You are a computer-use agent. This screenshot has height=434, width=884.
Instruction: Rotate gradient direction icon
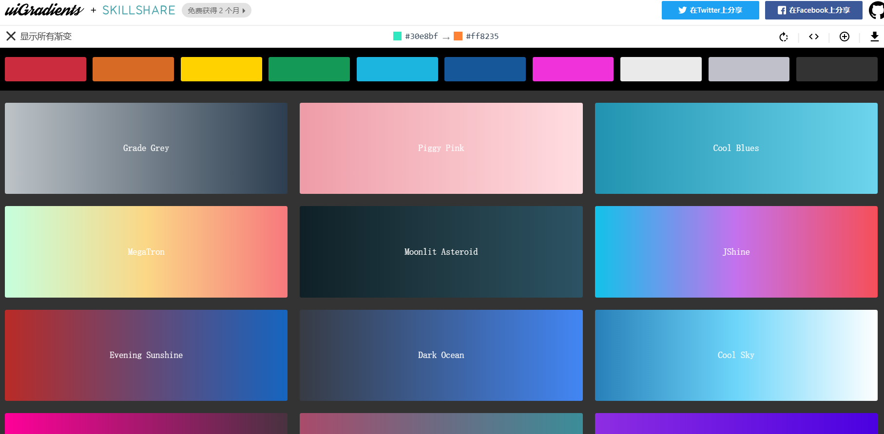coord(784,37)
